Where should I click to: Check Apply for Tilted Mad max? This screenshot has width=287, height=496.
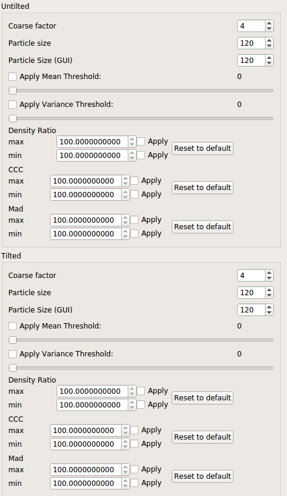click(134, 469)
